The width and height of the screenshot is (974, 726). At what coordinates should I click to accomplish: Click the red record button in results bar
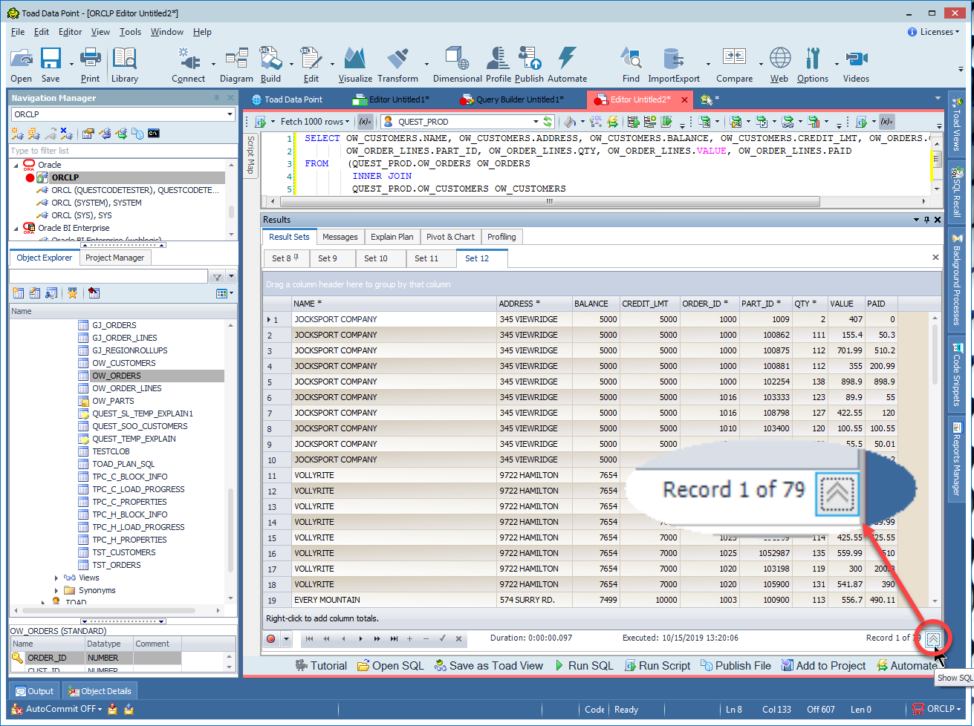point(271,638)
